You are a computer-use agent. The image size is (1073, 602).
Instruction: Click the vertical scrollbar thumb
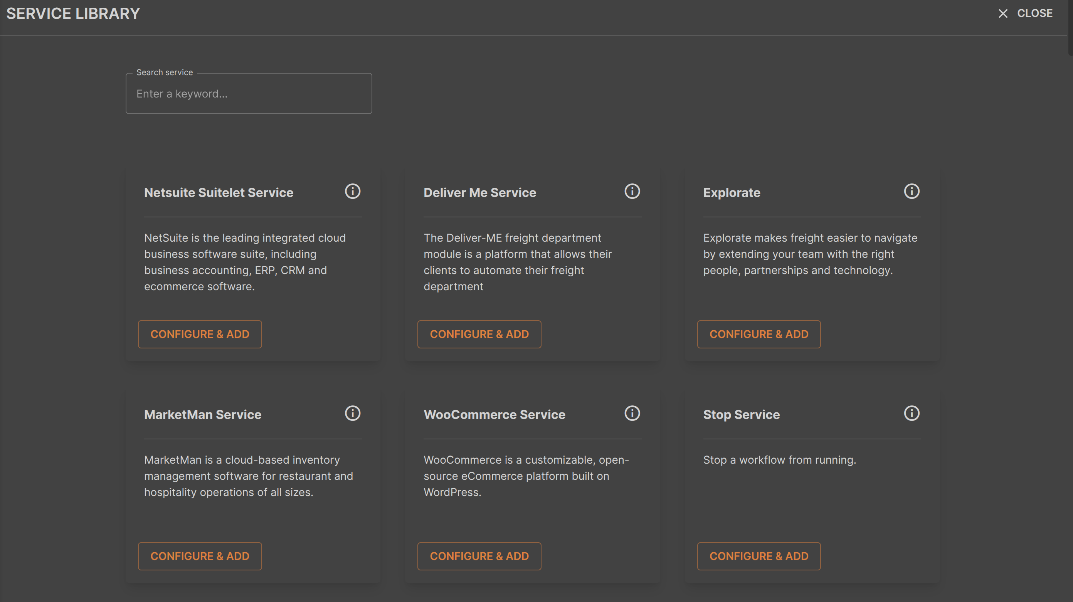1070,27
